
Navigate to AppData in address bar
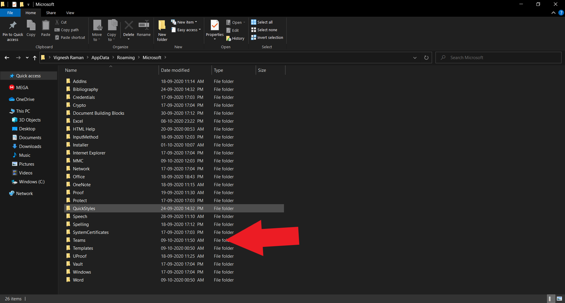(x=100, y=58)
